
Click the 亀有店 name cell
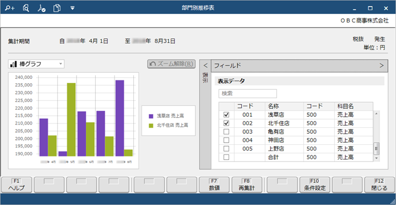click(284, 132)
